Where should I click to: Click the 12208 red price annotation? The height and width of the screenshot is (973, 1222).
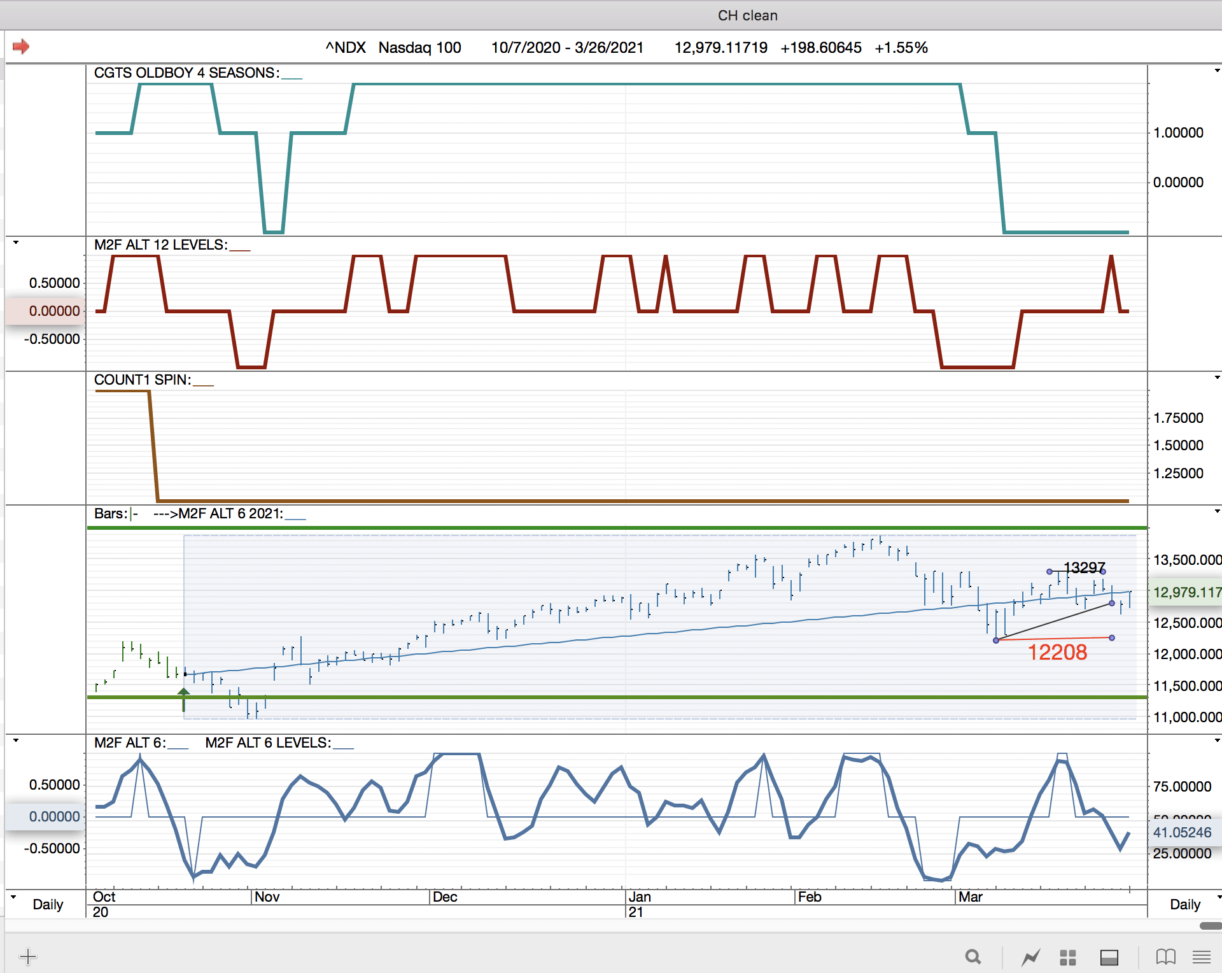(x=1057, y=652)
